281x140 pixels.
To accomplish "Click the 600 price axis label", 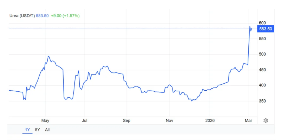I will point(263,23).
